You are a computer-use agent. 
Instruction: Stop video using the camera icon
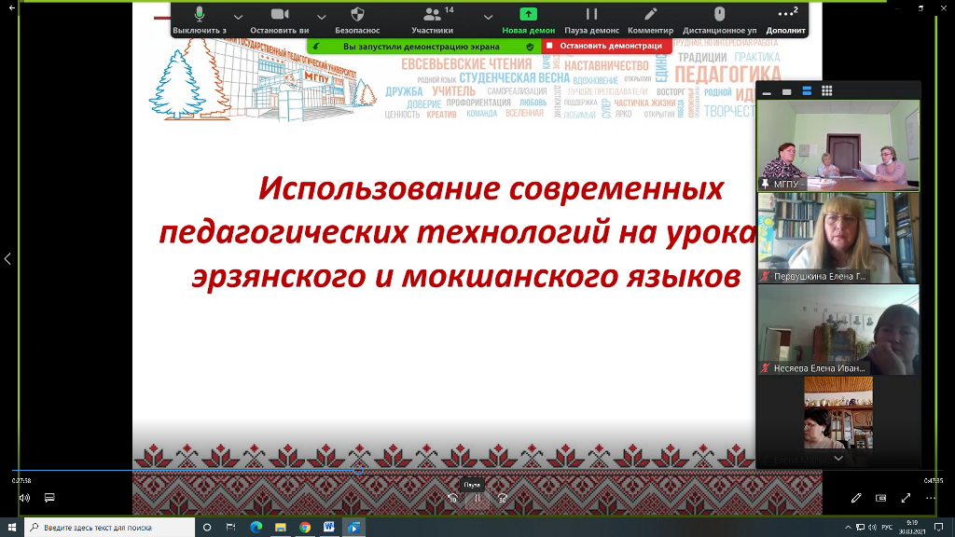[279, 15]
